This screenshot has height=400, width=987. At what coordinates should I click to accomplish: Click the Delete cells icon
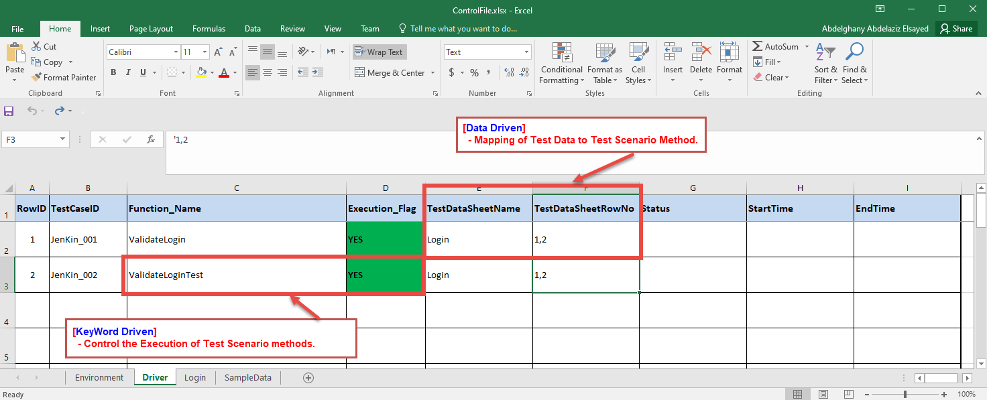coord(701,52)
